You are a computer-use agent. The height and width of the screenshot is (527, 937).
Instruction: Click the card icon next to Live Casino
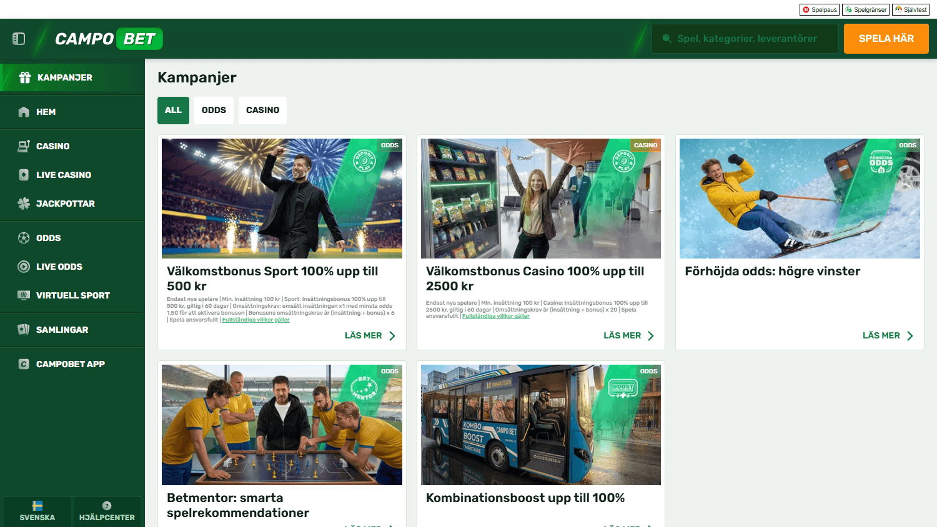(x=24, y=175)
